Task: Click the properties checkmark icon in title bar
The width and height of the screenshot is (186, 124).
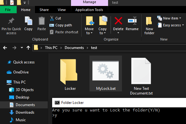Action: [x=12, y=3]
